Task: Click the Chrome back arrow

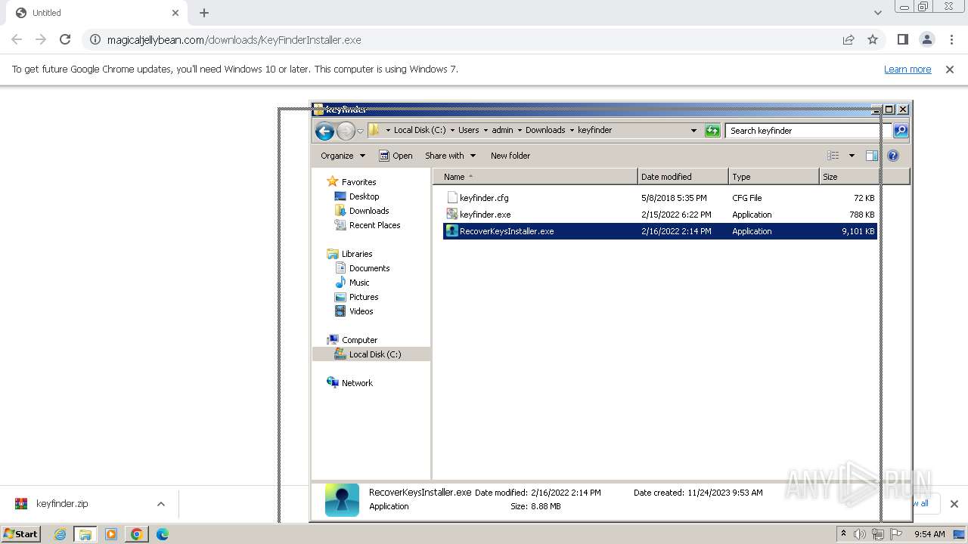Action: click(x=17, y=39)
